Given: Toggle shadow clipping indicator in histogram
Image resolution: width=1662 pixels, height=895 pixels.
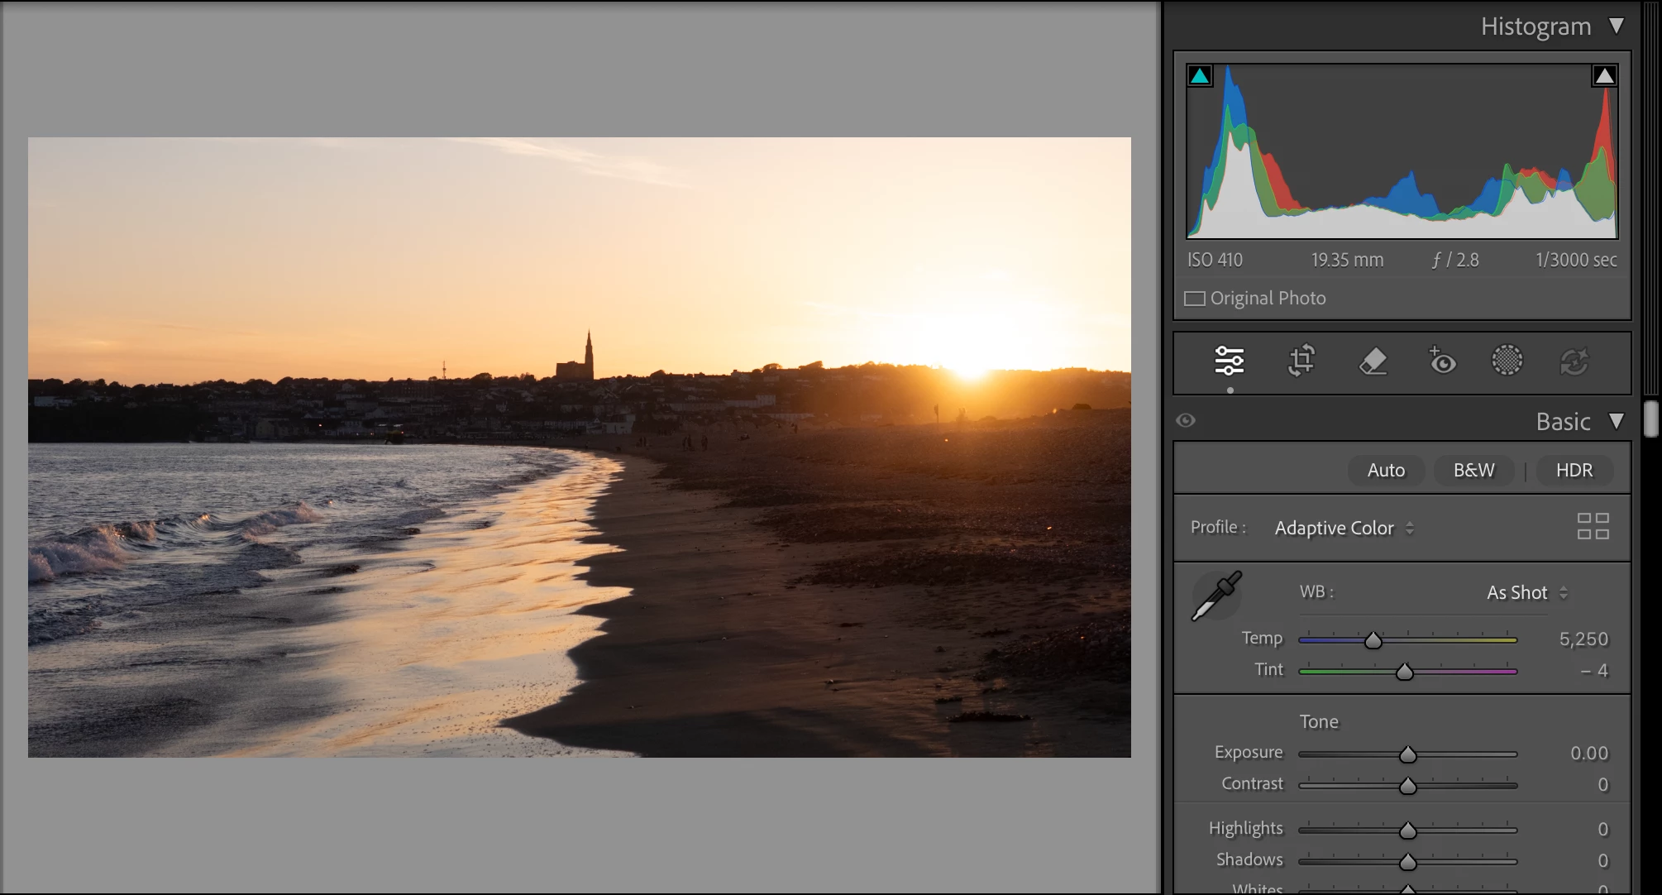Looking at the screenshot, I should pyautogui.click(x=1200, y=76).
